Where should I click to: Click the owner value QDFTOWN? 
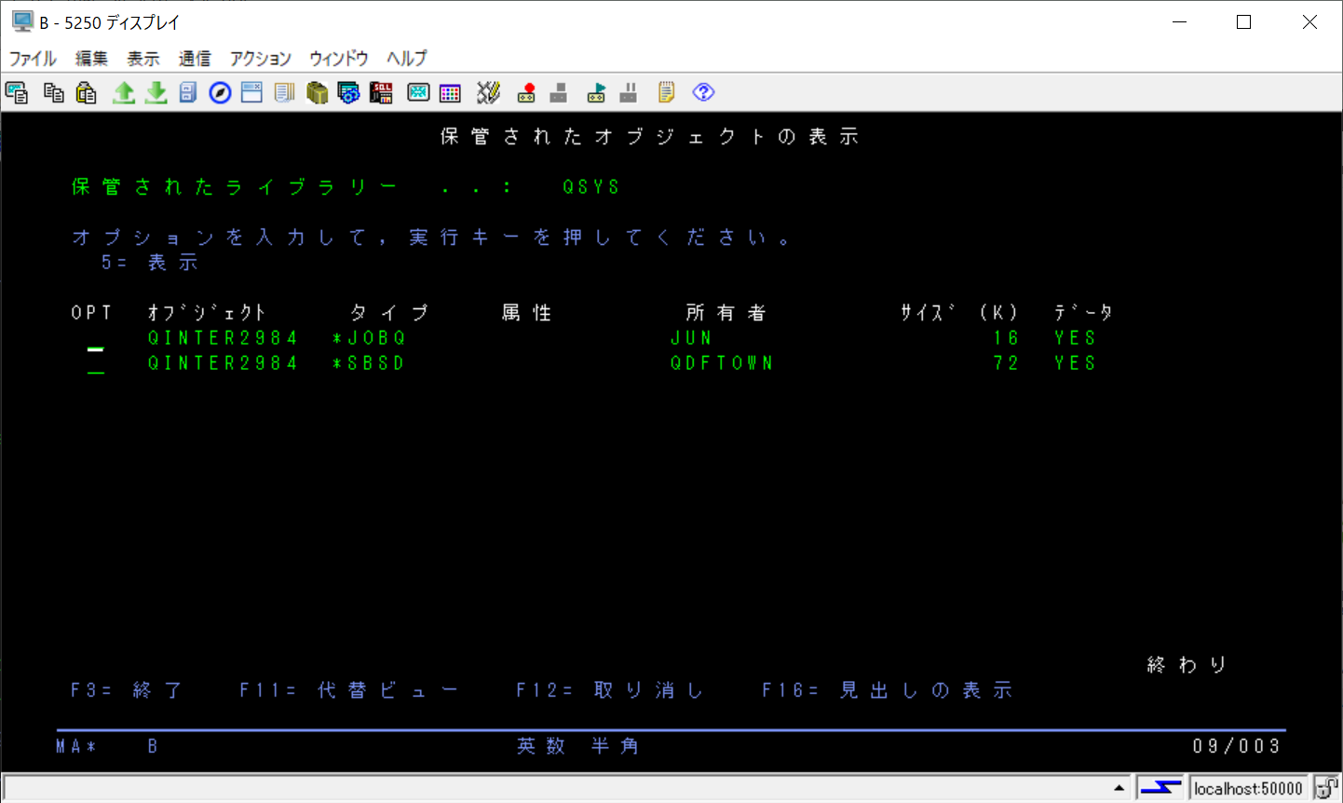click(x=722, y=363)
